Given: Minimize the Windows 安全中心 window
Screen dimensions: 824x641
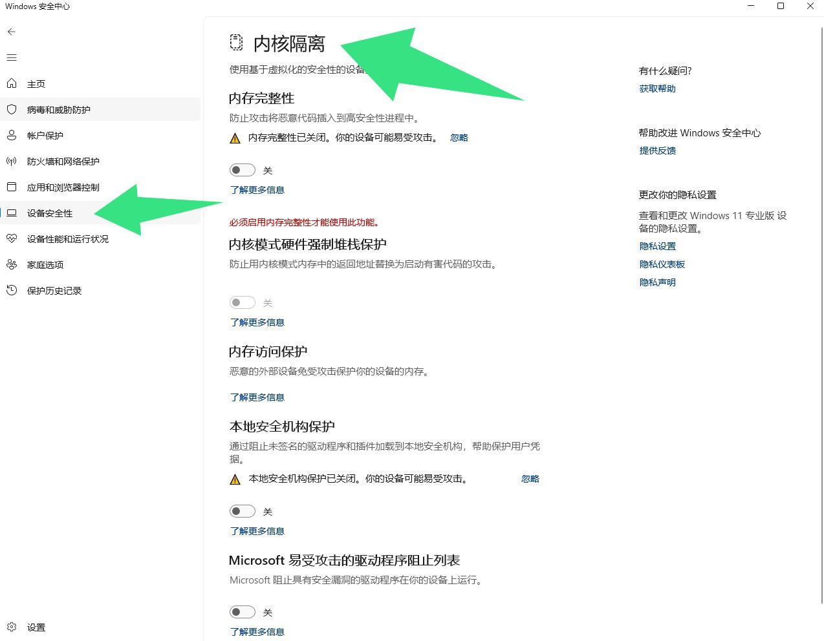Looking at the screenshot, I should (x=751, y=6).
